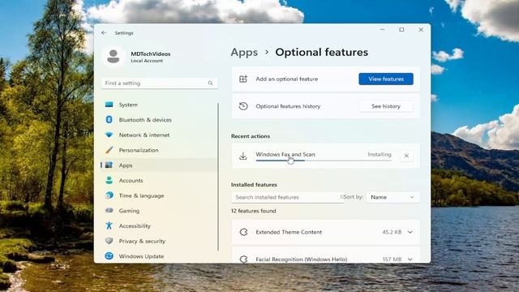The width and height of the screenshot is (519, 292).
Task: Click the System monitor icon in sidebar
Action: (x=109, y=105)
